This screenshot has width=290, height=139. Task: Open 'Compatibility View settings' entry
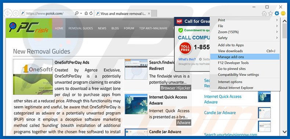pos(245,75)
